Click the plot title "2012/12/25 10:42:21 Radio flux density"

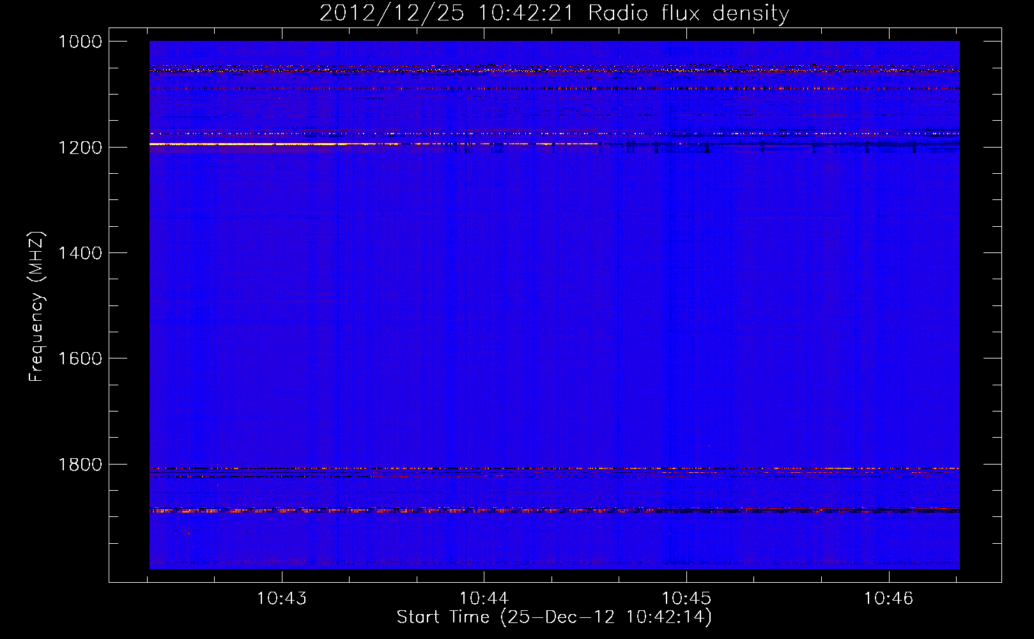[x=554, y=13]
